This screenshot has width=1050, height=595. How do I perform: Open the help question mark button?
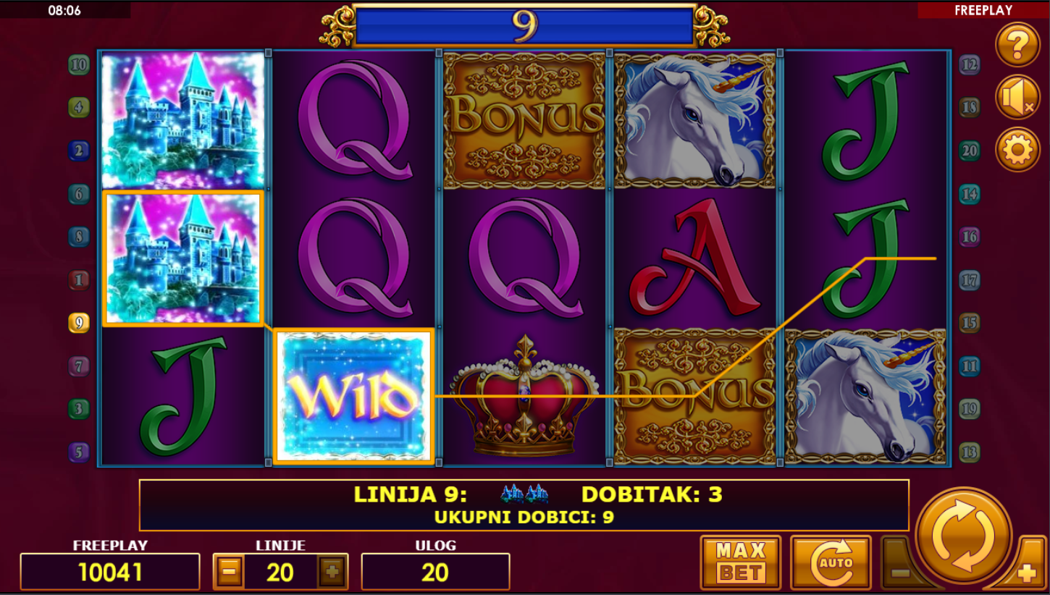pos(1017,45)
